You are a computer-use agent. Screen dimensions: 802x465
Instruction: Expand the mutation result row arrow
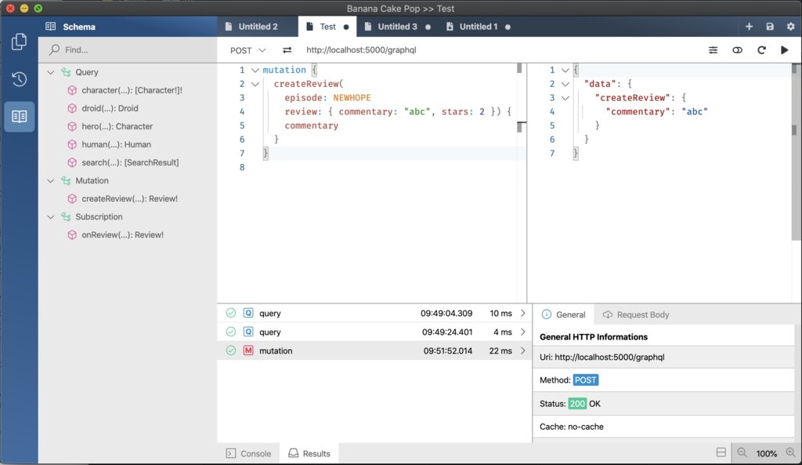522,351
